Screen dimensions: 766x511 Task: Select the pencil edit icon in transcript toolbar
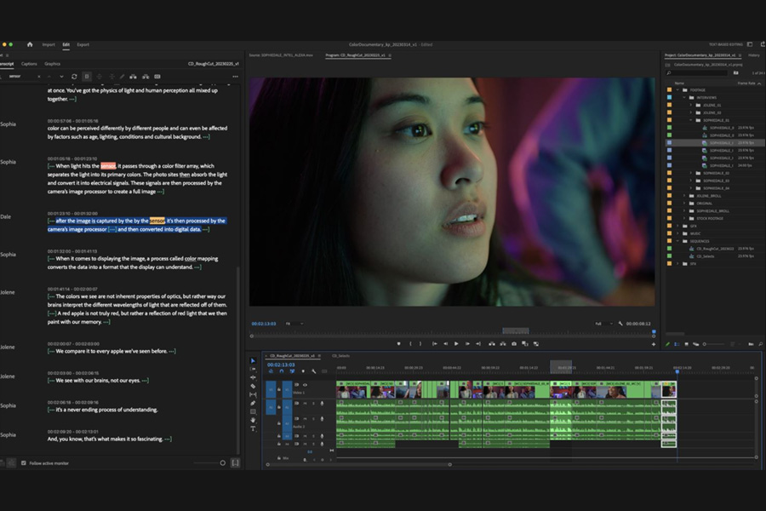point(122,75)
